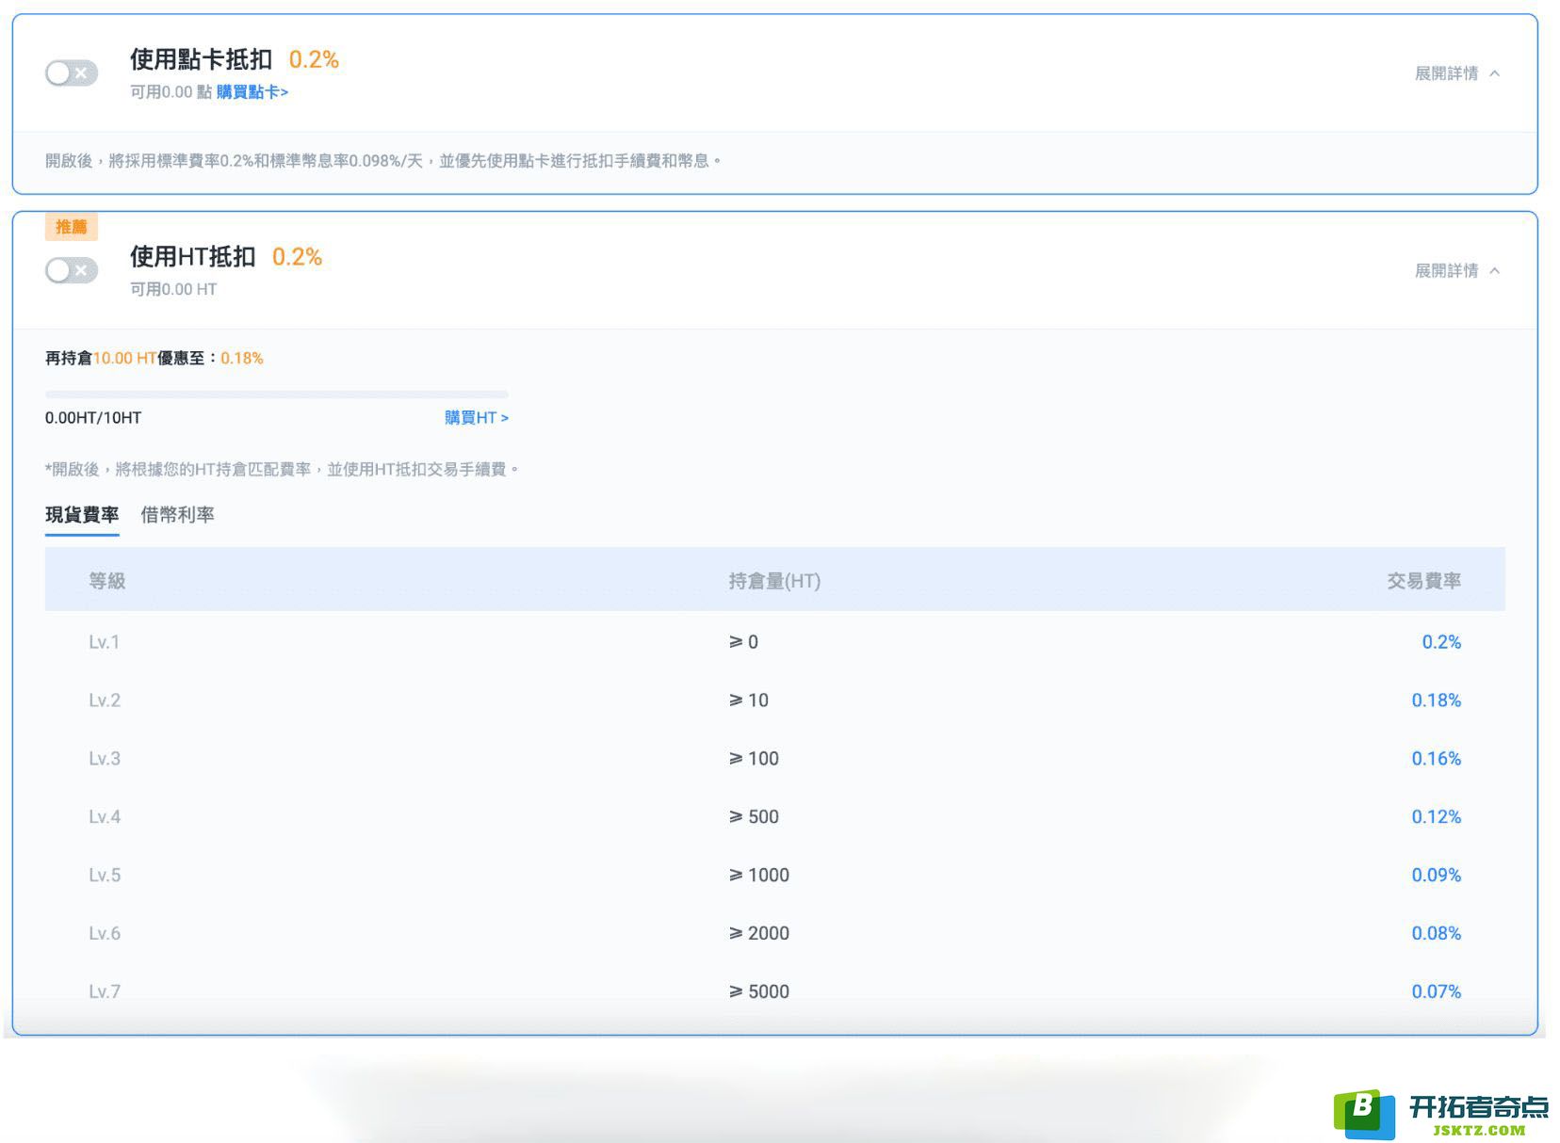Select the Lv.1 row label
This screenshot has width=1560, height=1143.
(105, 642)
